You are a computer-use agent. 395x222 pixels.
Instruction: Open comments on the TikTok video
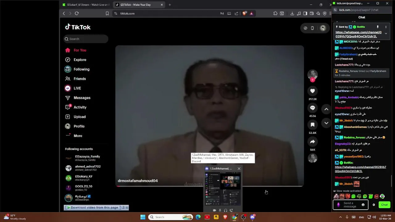[312, 108]
